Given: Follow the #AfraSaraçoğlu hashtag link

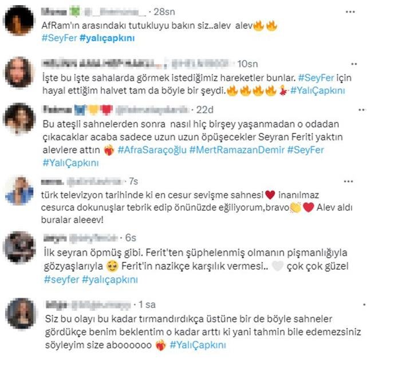Looking at the screenshot, I should (152, 150).
